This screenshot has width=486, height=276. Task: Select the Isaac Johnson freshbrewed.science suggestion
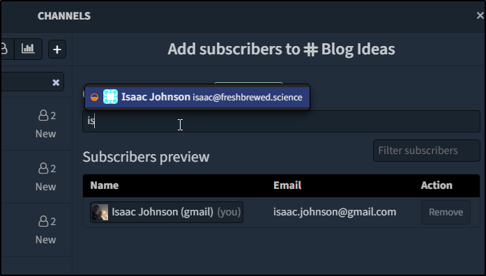(x=197, y=97)
